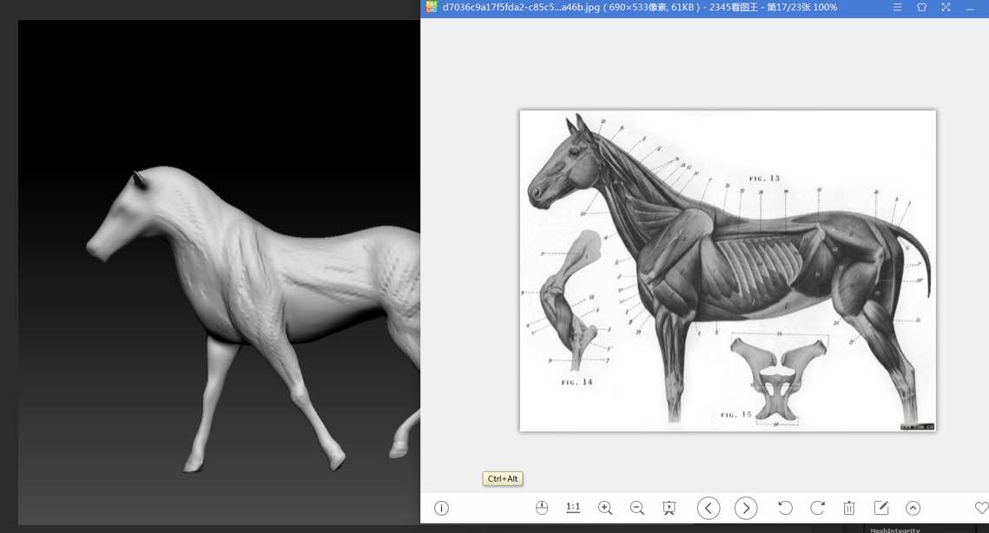Go to the previous image
989x533 pixels.
(709, 508)
